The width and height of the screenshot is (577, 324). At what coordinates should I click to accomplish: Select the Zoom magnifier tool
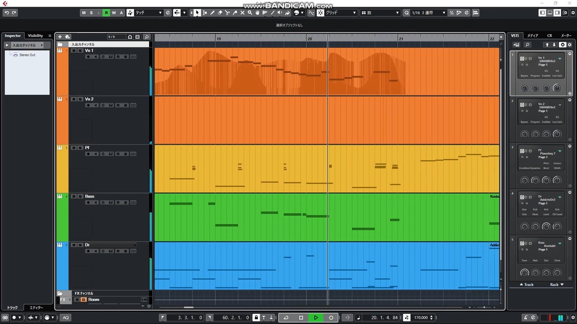pos(250,13)
